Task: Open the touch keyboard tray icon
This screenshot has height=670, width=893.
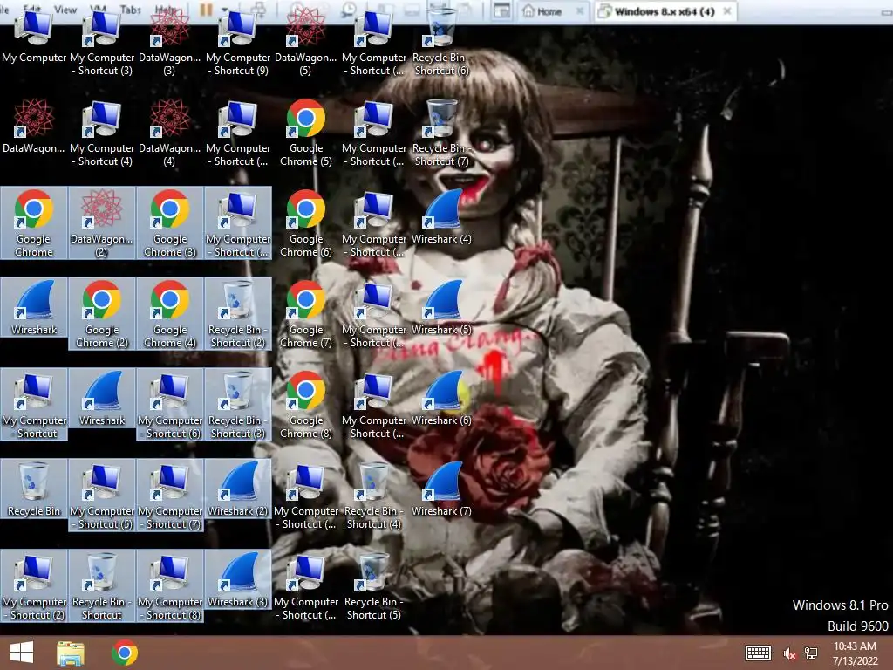Action: click(758, 653)
